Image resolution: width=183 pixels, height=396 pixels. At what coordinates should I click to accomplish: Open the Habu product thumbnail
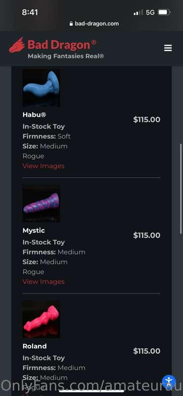click(x=42, y=88)
